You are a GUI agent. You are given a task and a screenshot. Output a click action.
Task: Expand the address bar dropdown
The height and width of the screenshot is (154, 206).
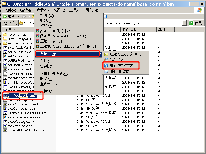pyautogui.click(x=184, y=23)
